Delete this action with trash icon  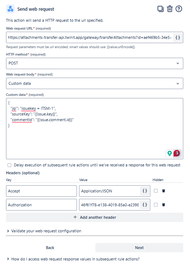point(170,9)
